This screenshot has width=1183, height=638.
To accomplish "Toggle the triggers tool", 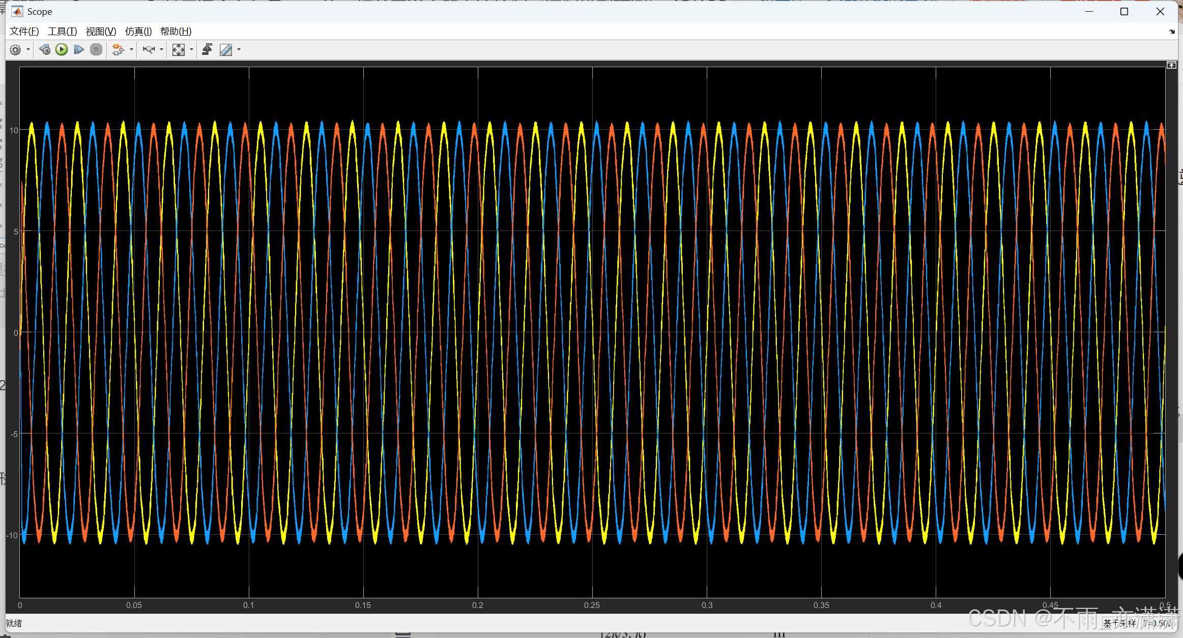I will click(207, 50).
